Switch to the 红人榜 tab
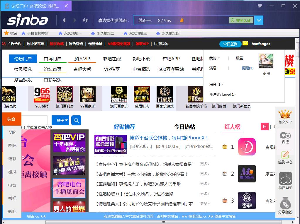The height and width of the screenshot is (224, 300). [x=232, y=127]
